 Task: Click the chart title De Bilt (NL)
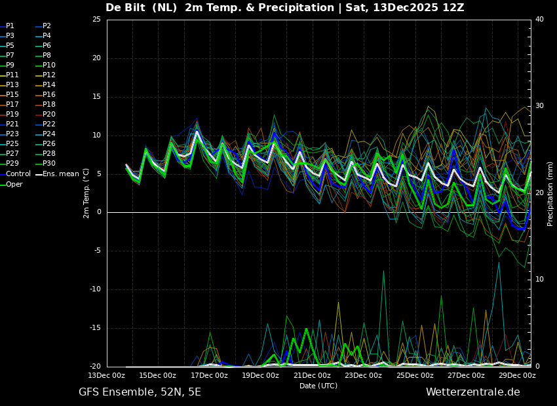(x=142, y=8)
